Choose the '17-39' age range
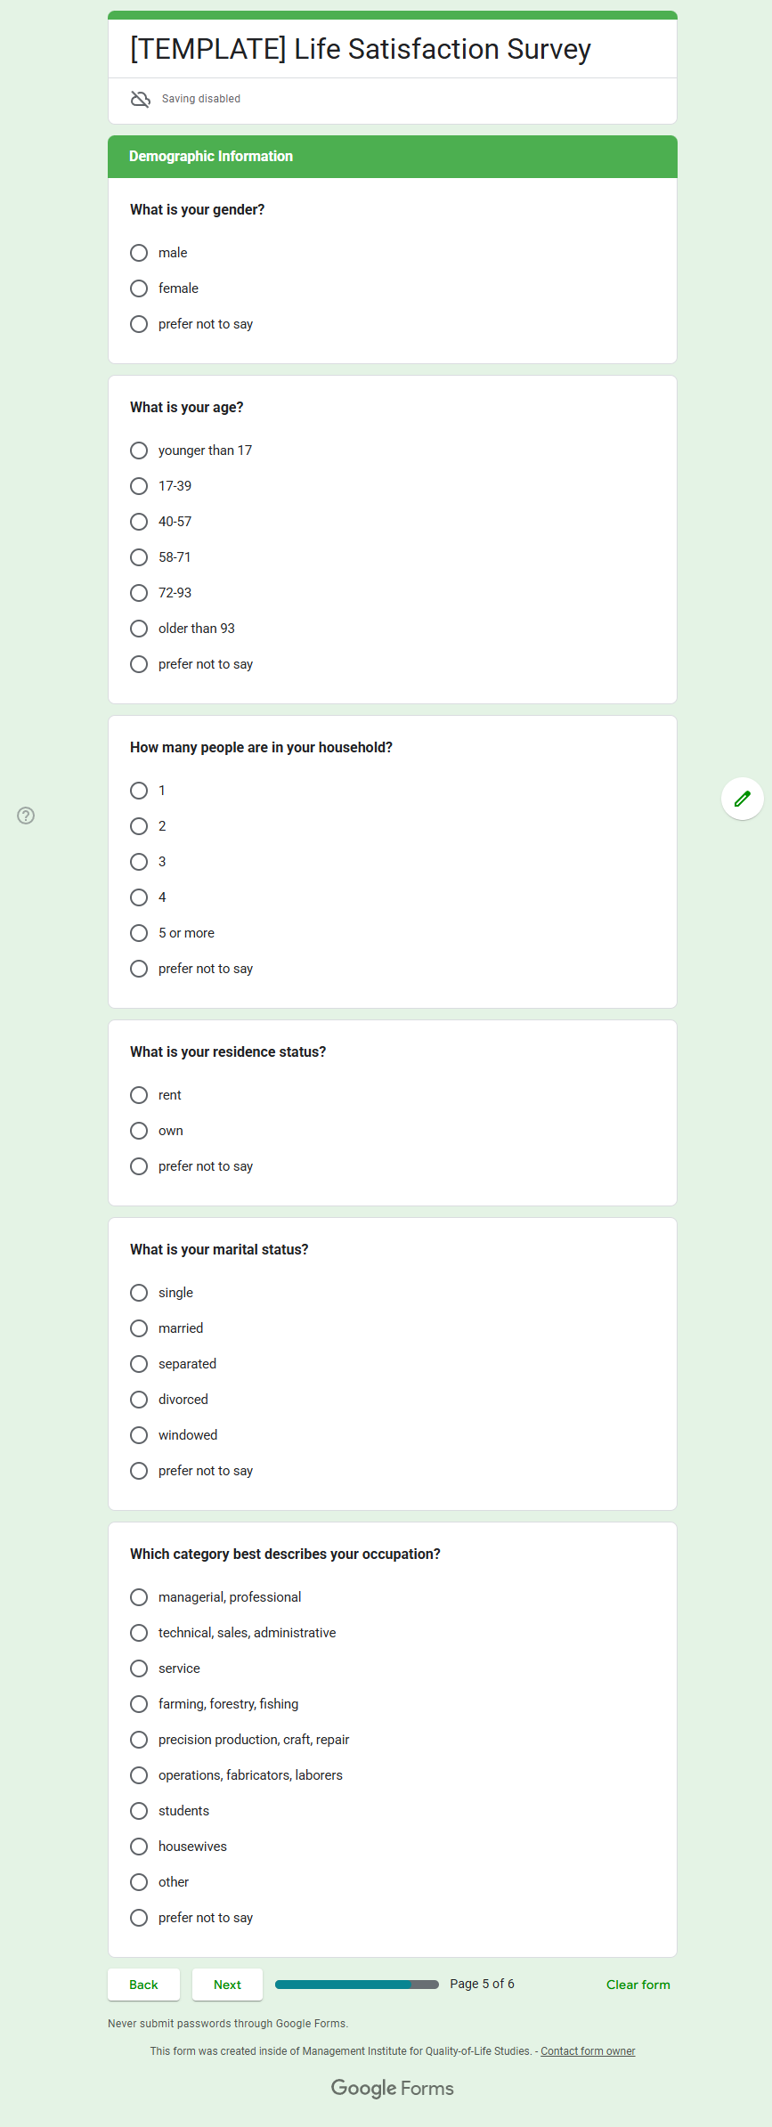Image resolution: width=772 pixels, height=2127 pixels. (139, 486)
